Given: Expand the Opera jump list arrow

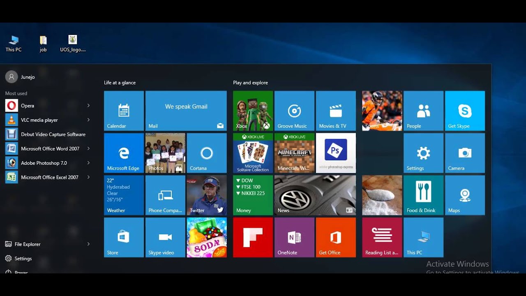Looking at the screenshot, I should [x=88, y=106].
